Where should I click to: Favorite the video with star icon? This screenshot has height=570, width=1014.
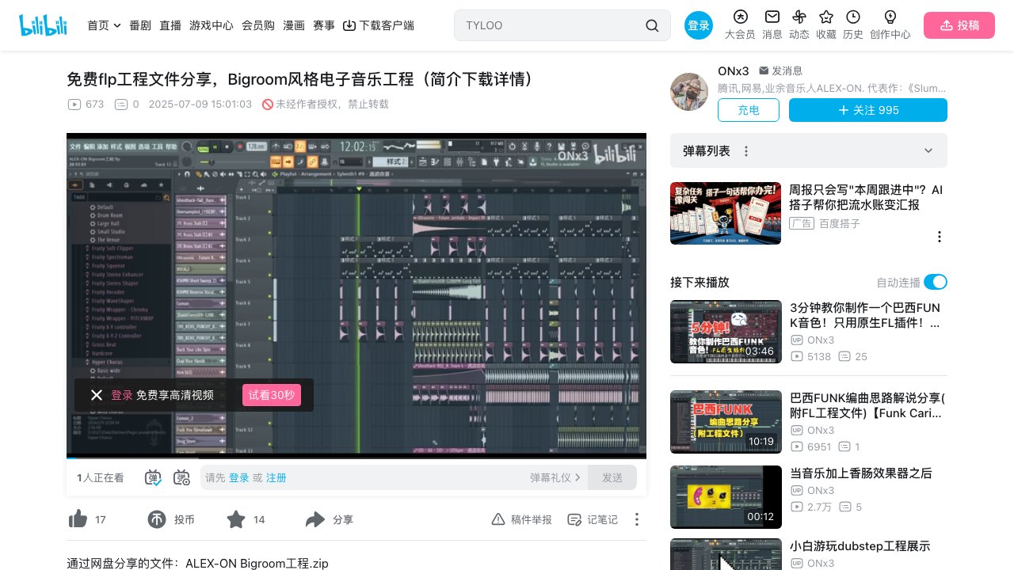pos(236,519)
